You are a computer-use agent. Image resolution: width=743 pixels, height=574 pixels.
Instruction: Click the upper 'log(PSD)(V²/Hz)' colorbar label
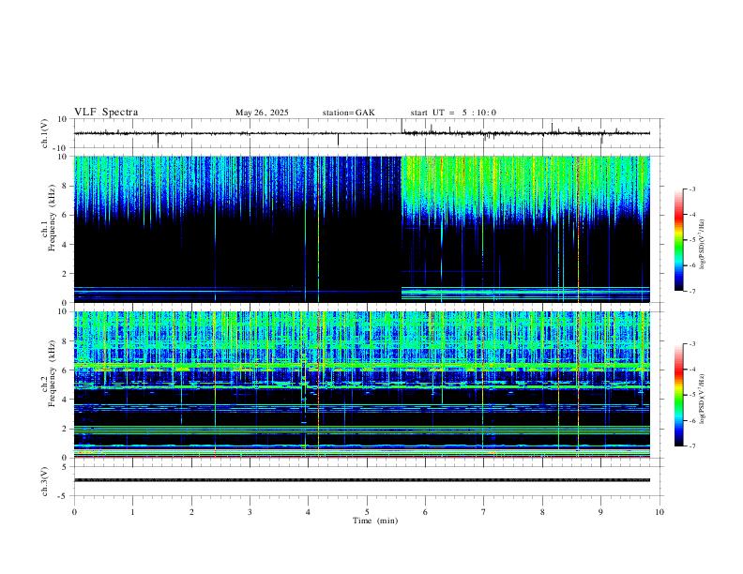pos(703,244)
